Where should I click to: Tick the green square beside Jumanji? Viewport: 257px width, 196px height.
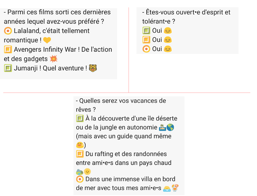8,68
